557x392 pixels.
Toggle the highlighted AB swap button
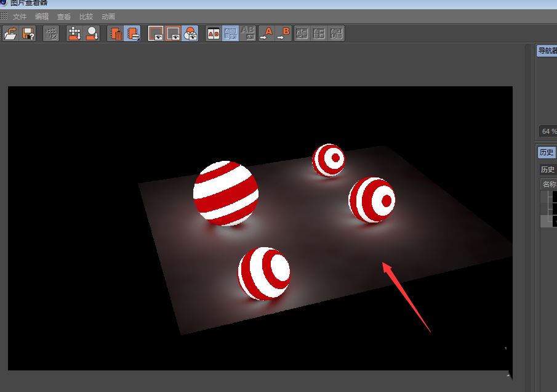point(230,33)
